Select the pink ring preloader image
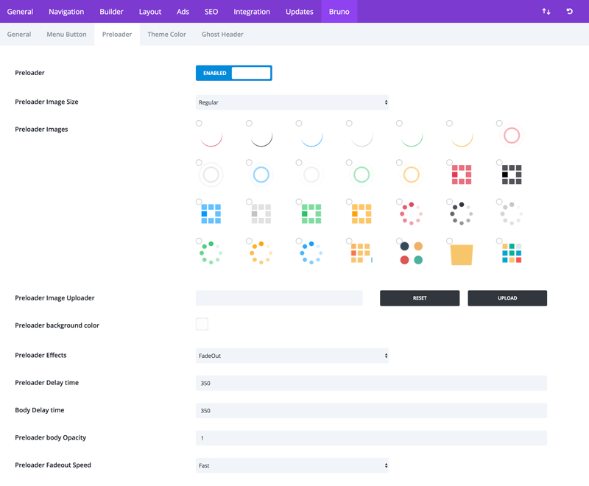 pyautogui.click(x=512, y=135)
